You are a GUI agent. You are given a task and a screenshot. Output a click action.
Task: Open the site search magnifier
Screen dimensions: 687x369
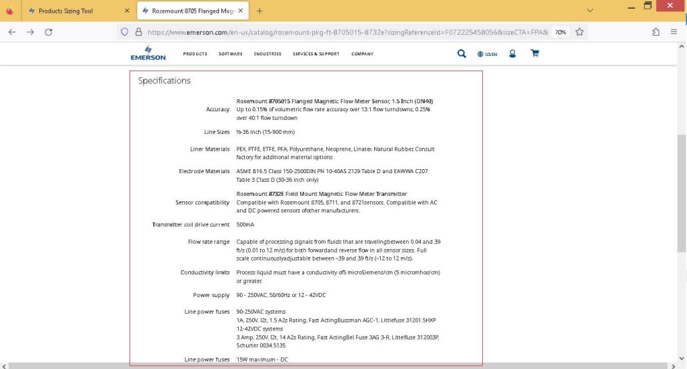pyautogui.click(x=462, y=53)
